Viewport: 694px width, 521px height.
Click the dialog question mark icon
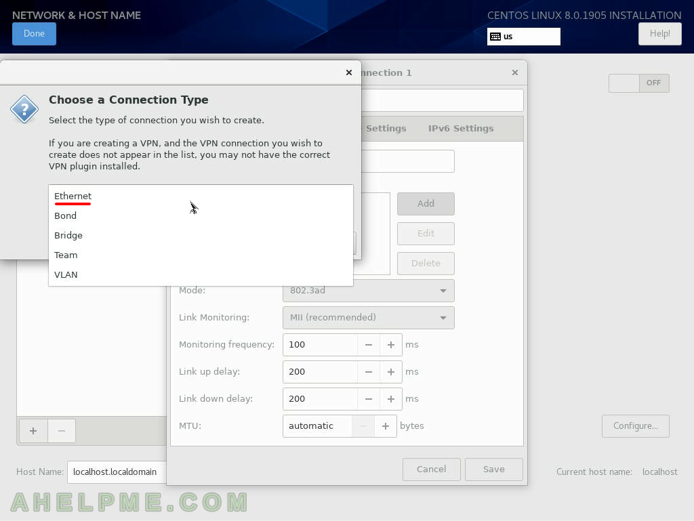point(24,109)
